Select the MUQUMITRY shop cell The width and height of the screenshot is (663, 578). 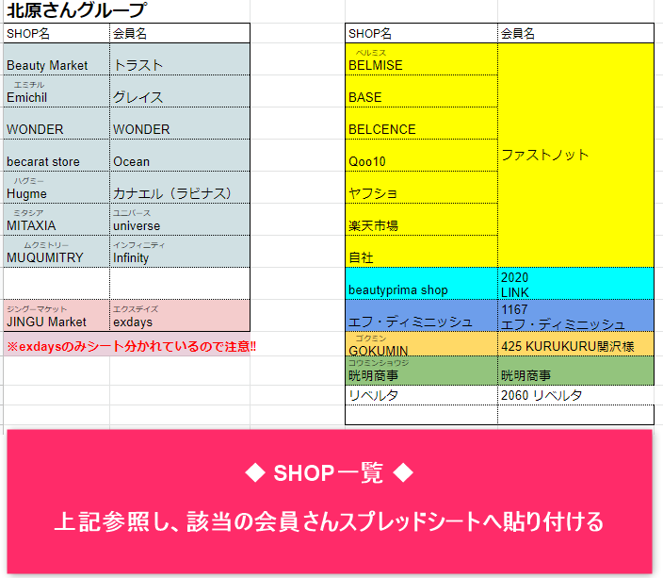[57, 251]
